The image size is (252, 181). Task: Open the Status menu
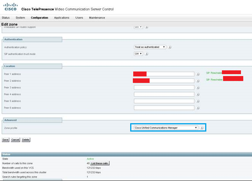pos(6,17)
